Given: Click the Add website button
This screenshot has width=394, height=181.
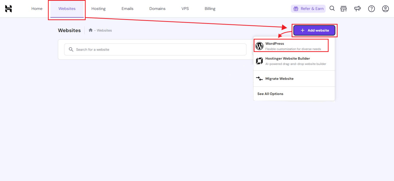Looking at the screenshot, I should [314, 30].
